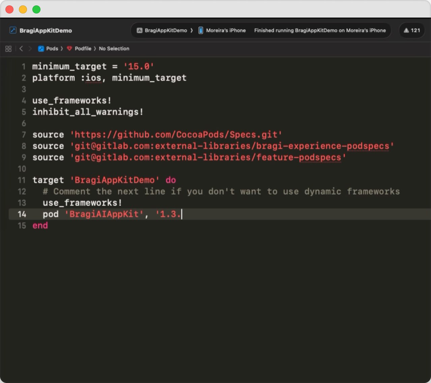Open the related items grid menu
The image size is (431, 383).
pyautogui.click(x=8, y=49)
